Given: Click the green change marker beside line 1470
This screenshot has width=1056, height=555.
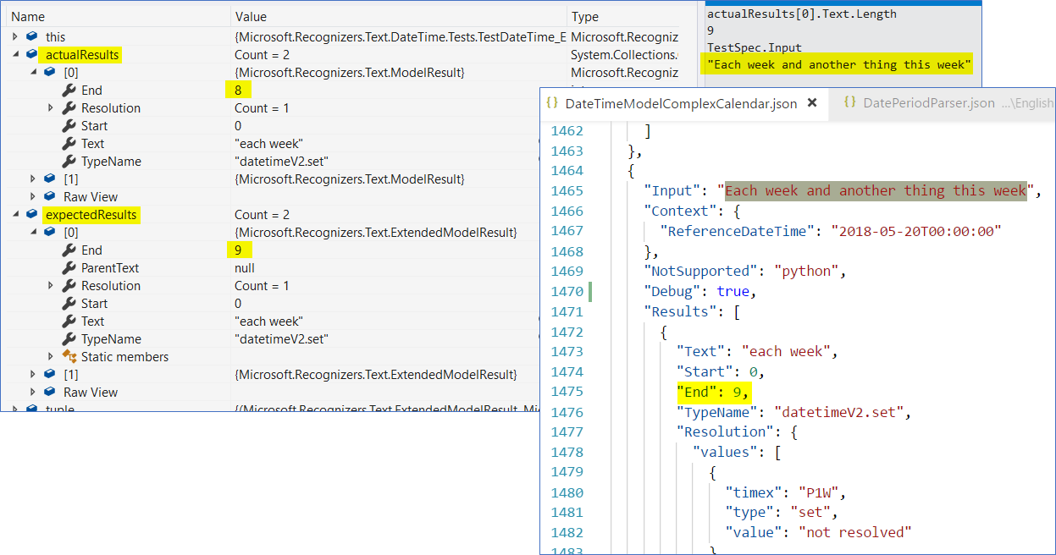Looking at the screenshot, I should click(590, 292).
